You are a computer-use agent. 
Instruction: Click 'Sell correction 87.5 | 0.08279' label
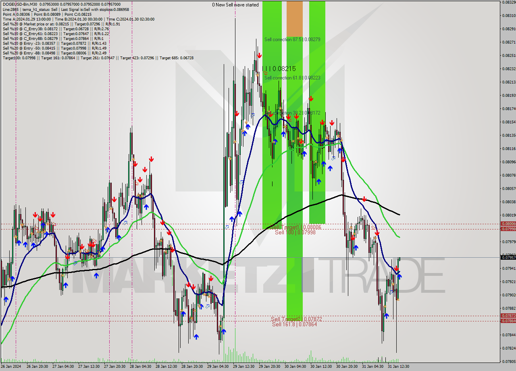point(292,40)
